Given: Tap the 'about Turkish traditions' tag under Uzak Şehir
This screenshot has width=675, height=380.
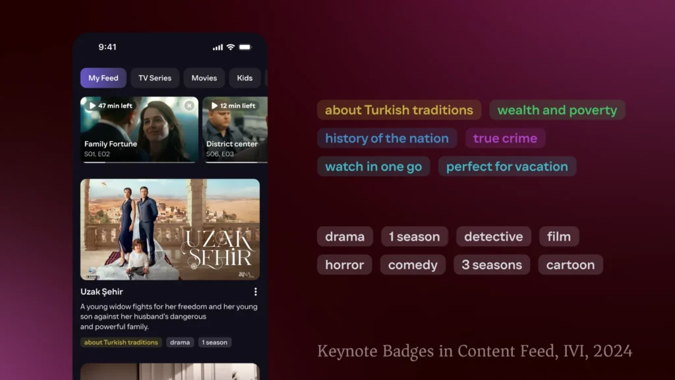Looking at the screenshot, I should coord(121,342).
